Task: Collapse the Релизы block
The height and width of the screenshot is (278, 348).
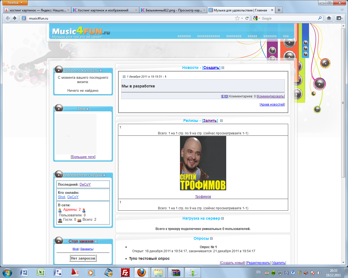Action: 221,121
